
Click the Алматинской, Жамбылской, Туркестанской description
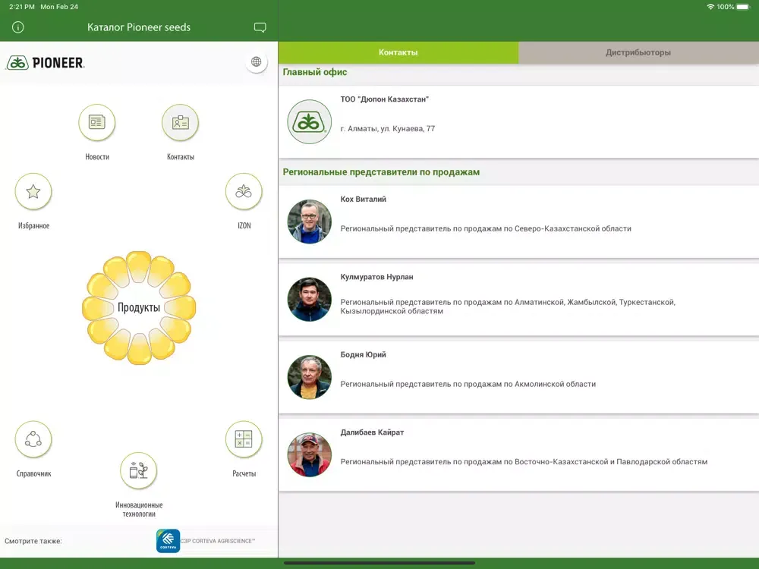508,307
